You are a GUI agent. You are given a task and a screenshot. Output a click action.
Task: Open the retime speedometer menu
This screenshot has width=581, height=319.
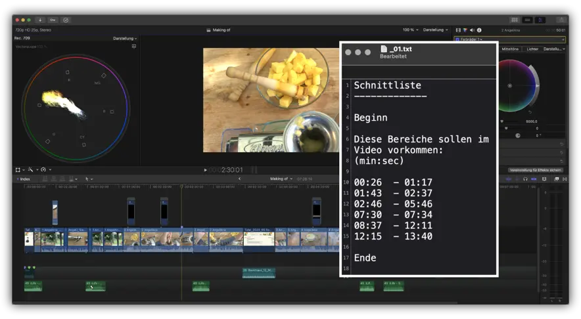pos(45,170)
